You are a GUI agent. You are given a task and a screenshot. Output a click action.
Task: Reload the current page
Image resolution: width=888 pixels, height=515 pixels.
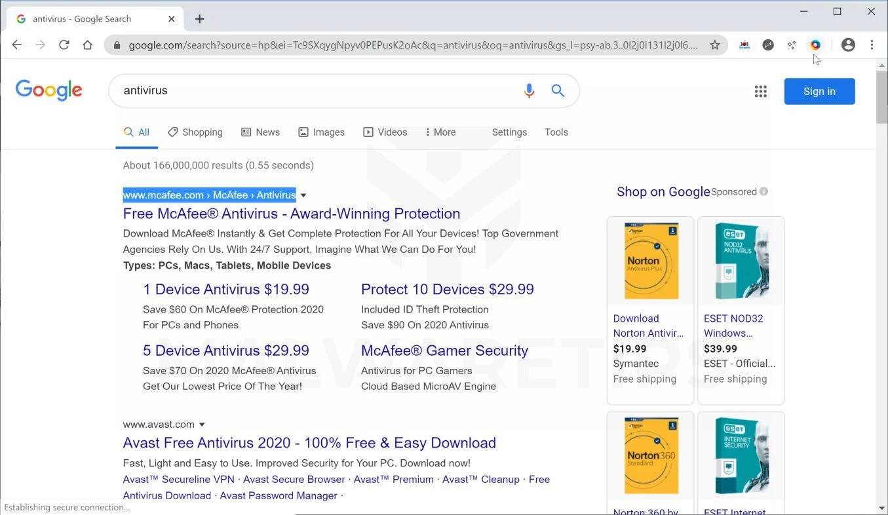[64, 45]
